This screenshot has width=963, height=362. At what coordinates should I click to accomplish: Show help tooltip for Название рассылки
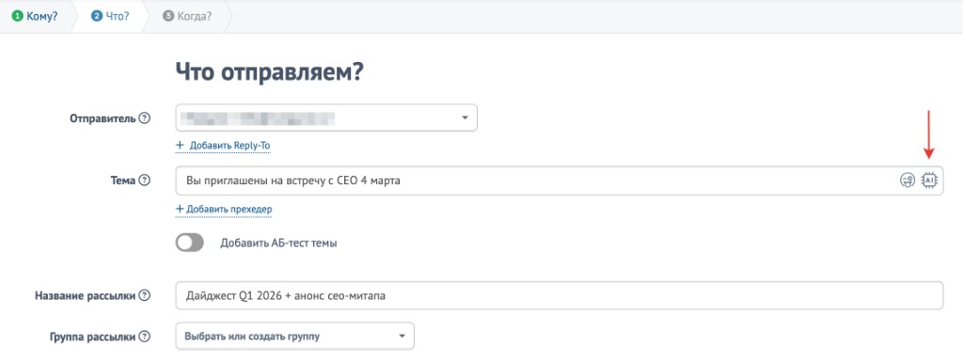coord(144,296)
